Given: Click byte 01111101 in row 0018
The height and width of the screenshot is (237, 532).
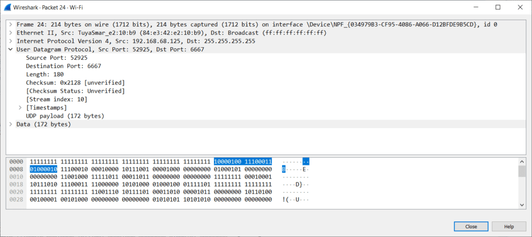Looking at the screenshot, I should pos(197,184).
